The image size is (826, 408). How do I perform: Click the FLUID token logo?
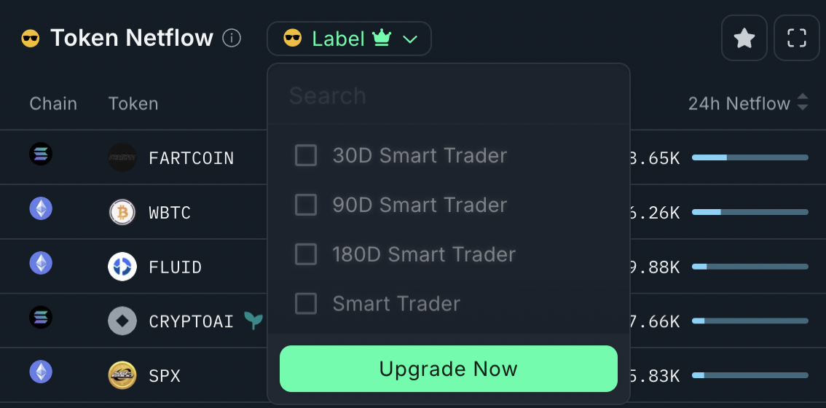(122, 267)
